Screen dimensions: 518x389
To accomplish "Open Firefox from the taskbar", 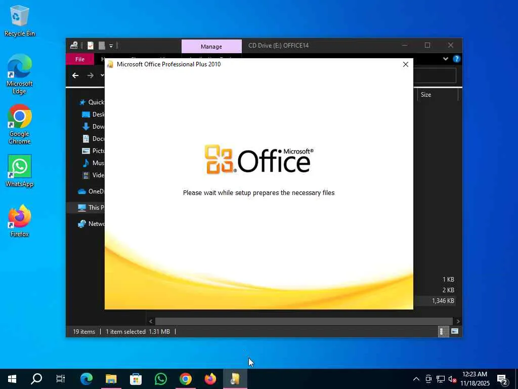I will coord(210,379).
